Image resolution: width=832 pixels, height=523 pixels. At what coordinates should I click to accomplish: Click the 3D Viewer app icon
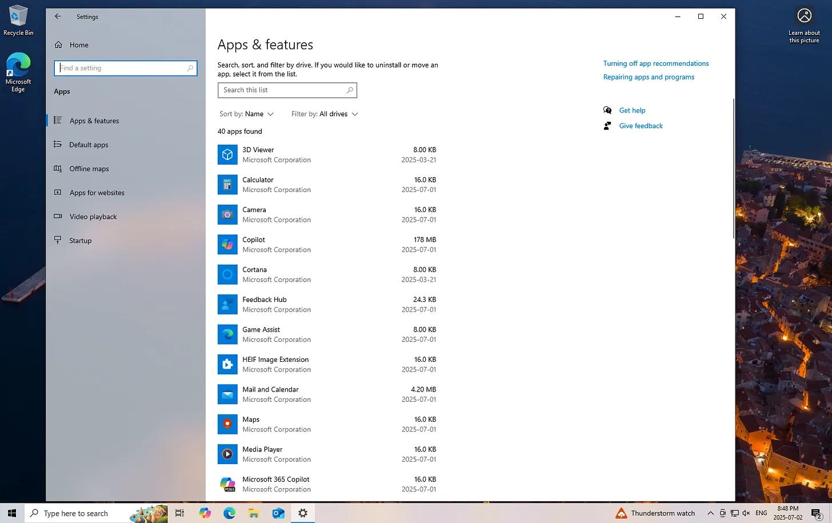tap(227, 155)
